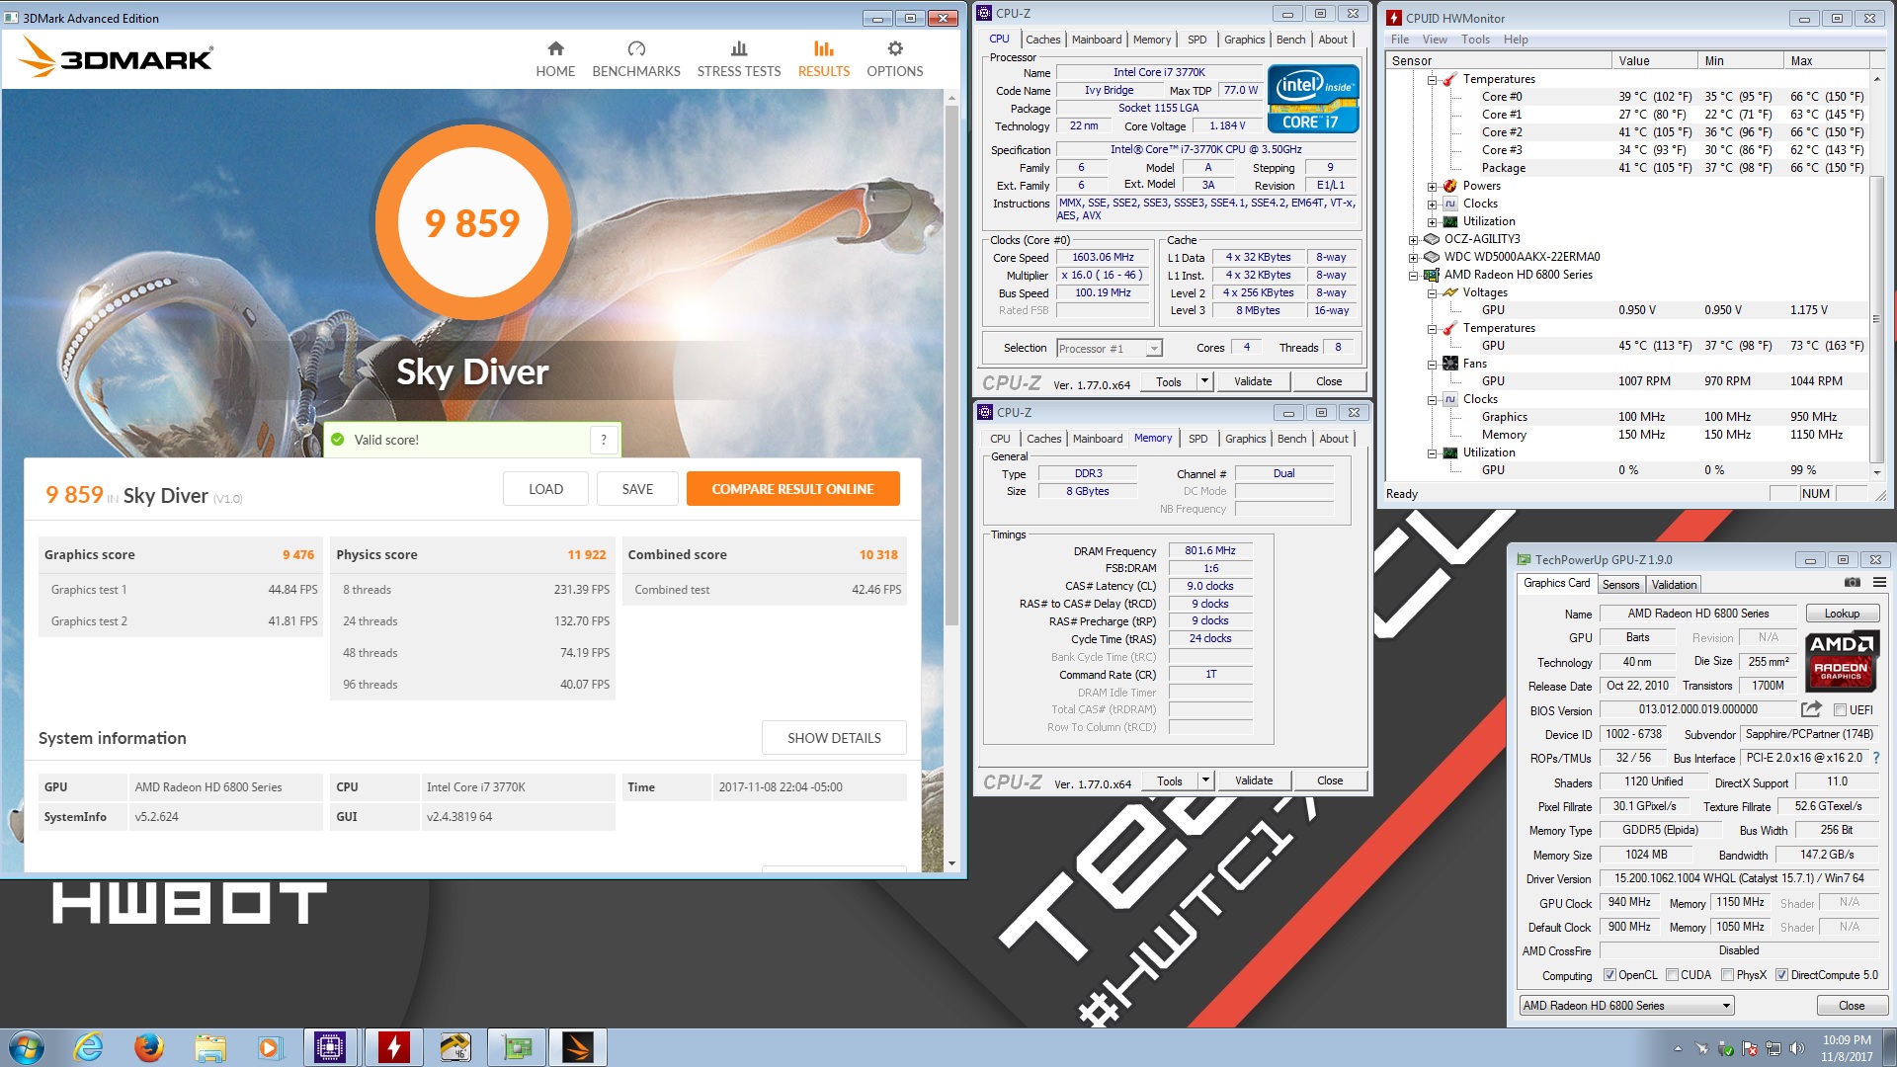Open the Sensors tab in GPU-Z
The width and height of the screenshot is (1897, 1067).
pos(1620,585)
